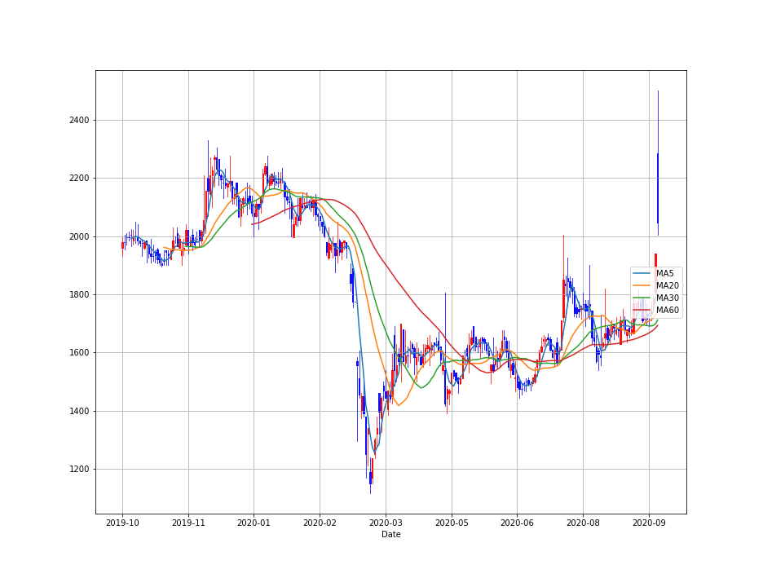Click the 2020-05 x-axis date label
Screen dimensions: 763x587
pyautogui.click(x=452, y=523)
